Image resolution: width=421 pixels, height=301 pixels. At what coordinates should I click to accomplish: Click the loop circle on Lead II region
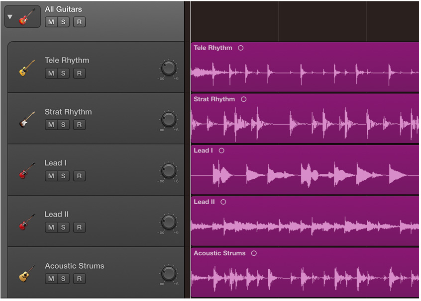tap(223, 202)
